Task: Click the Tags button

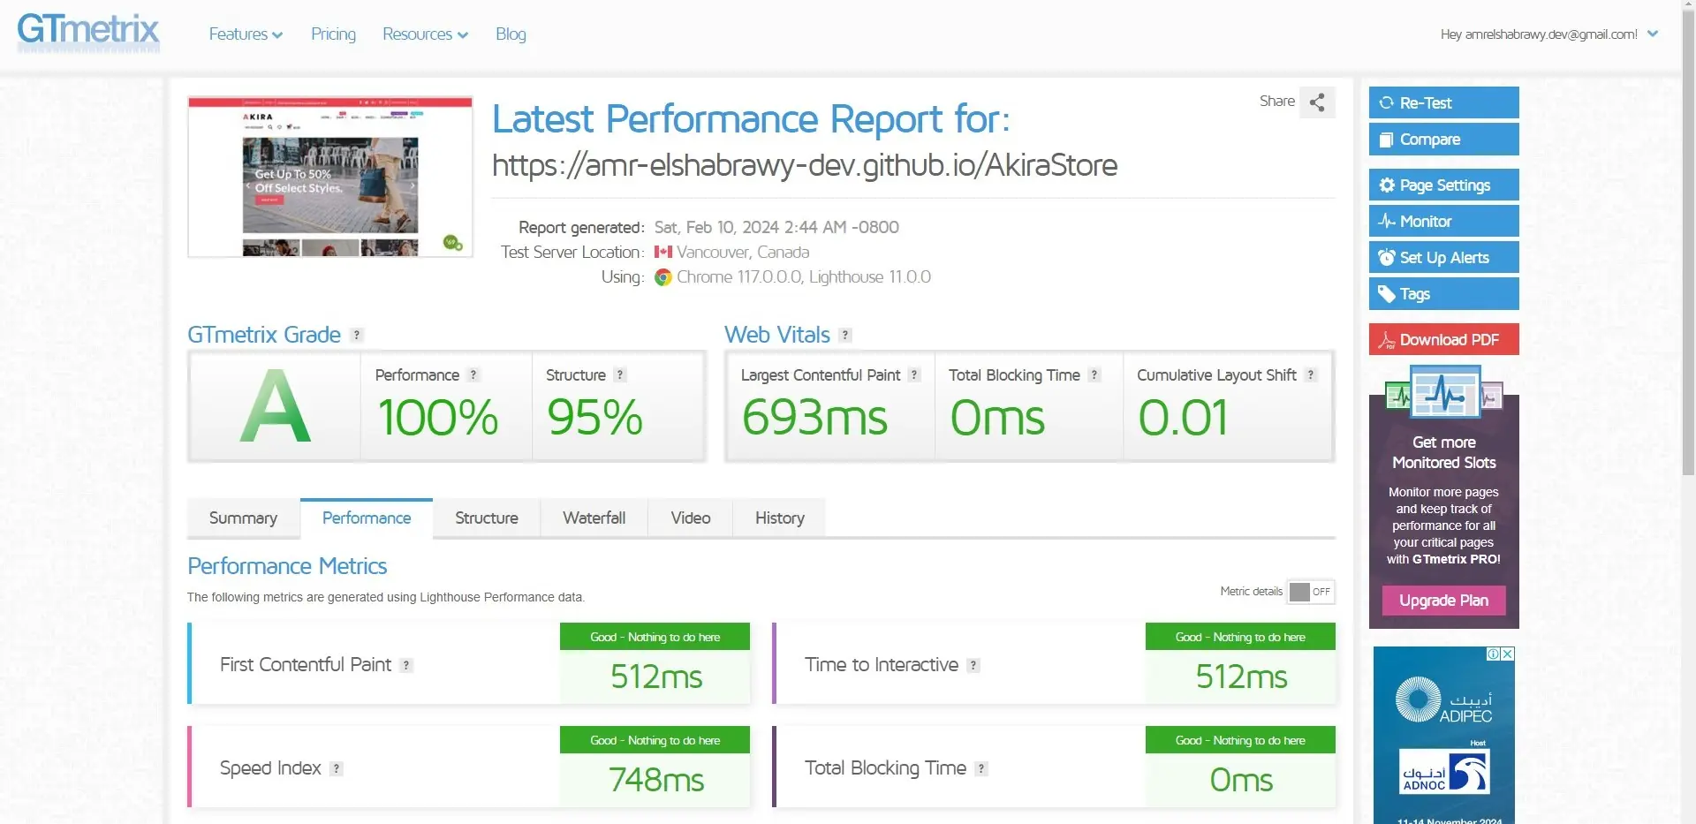Action: pos(1443,294)
